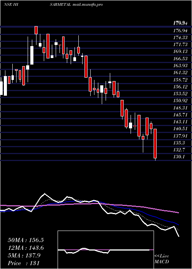Click the 153.52 price axis value
Viewport: 192px width, 269px height.
coord(180,94)
